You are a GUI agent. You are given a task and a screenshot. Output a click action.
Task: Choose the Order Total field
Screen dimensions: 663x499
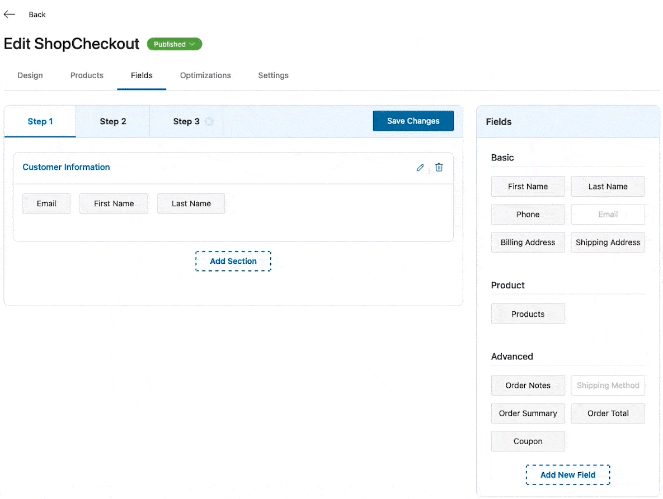coord(608,413)
